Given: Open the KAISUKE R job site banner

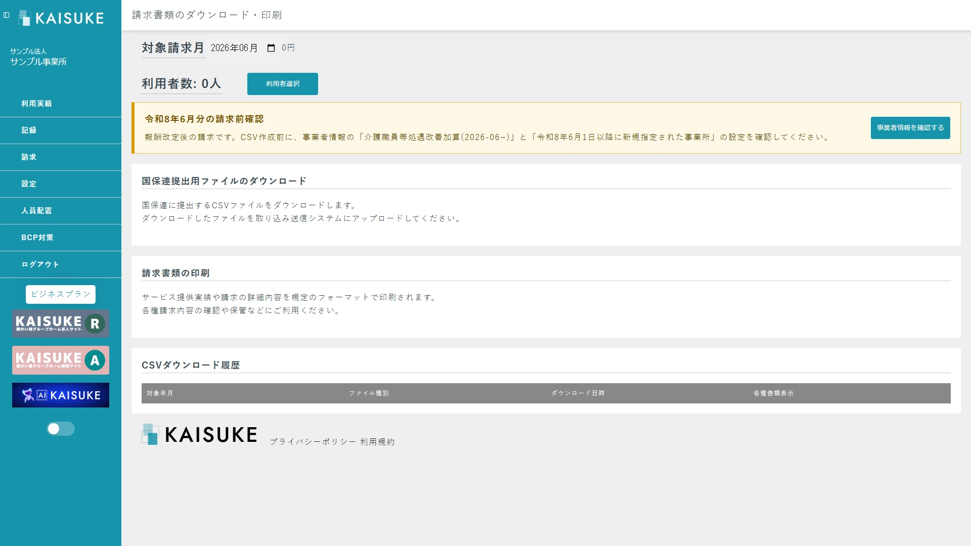Looking at the screenshot, I should [61, 324].
